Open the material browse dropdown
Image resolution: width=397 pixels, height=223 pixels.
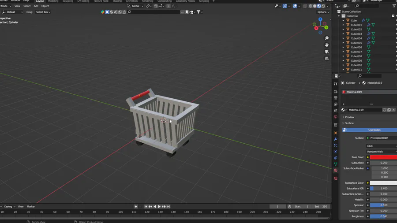[x=344, y=110]
